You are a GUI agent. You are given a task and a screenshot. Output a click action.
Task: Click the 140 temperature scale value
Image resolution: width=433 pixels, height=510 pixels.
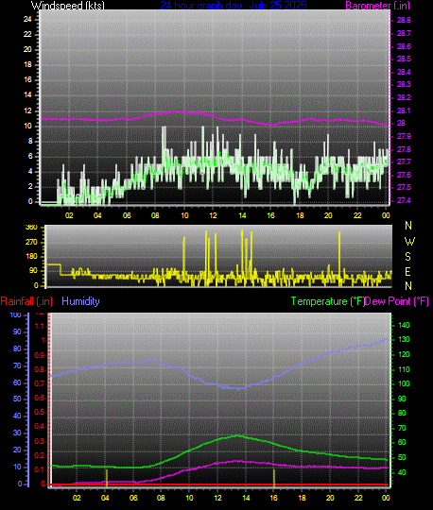(404, 325)
